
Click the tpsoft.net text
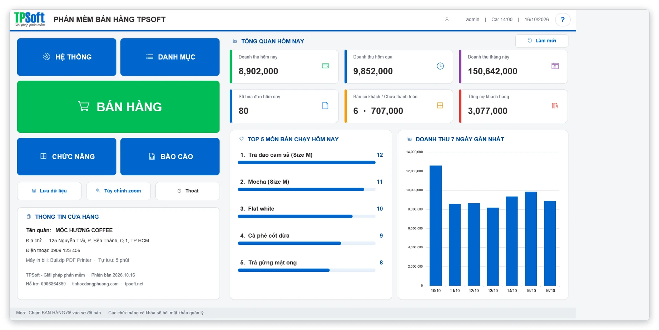click(x=134, y=284)
